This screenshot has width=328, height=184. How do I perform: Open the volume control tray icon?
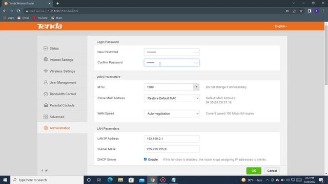[288, 180]
